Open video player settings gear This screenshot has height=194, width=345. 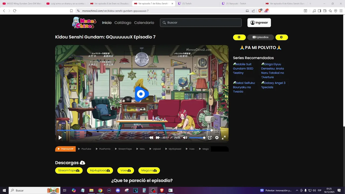pos(217,138)
